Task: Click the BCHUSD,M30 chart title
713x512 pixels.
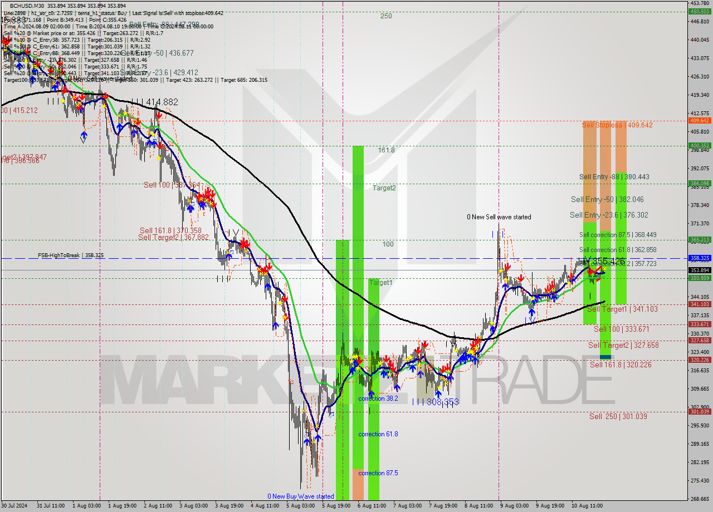Action: 27,5
